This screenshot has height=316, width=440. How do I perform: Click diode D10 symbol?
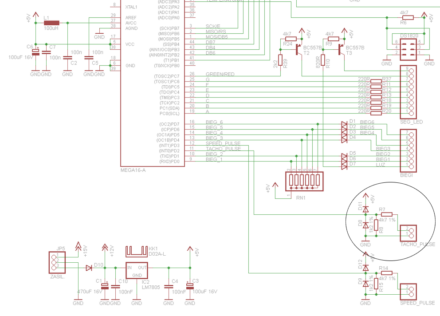tap(89, 268)
